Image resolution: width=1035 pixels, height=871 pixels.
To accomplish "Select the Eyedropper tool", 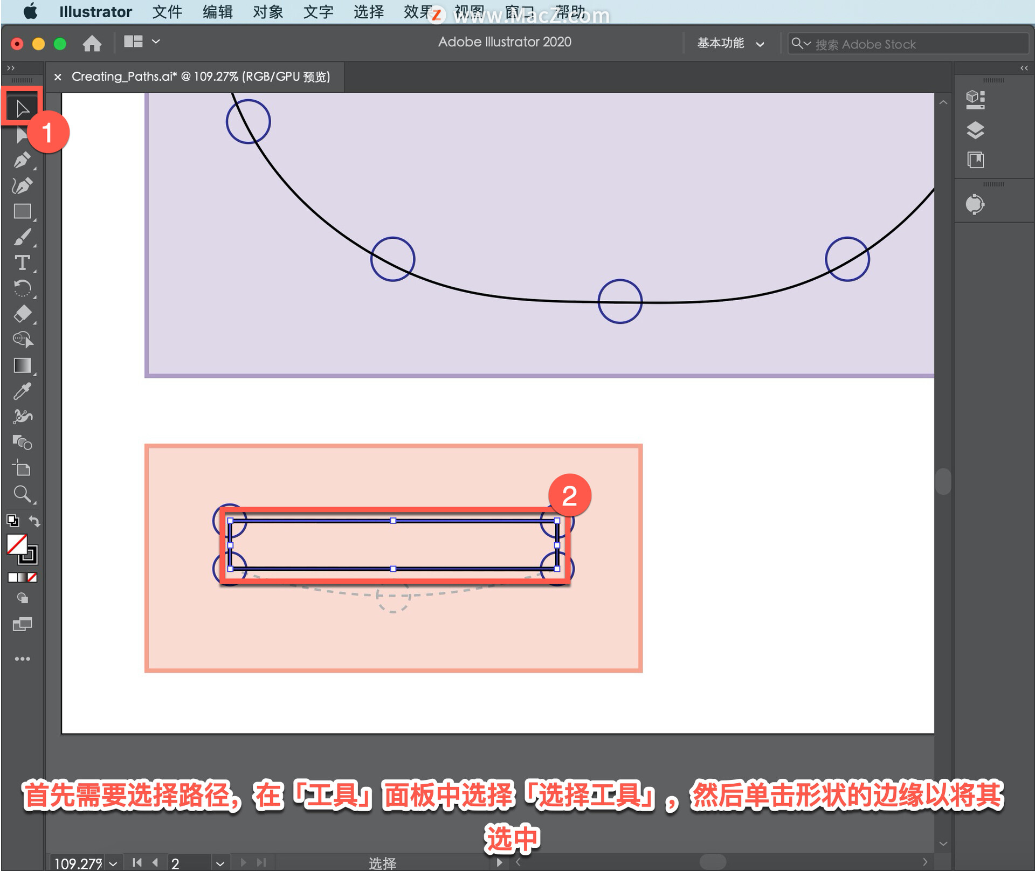I will 22,391.
